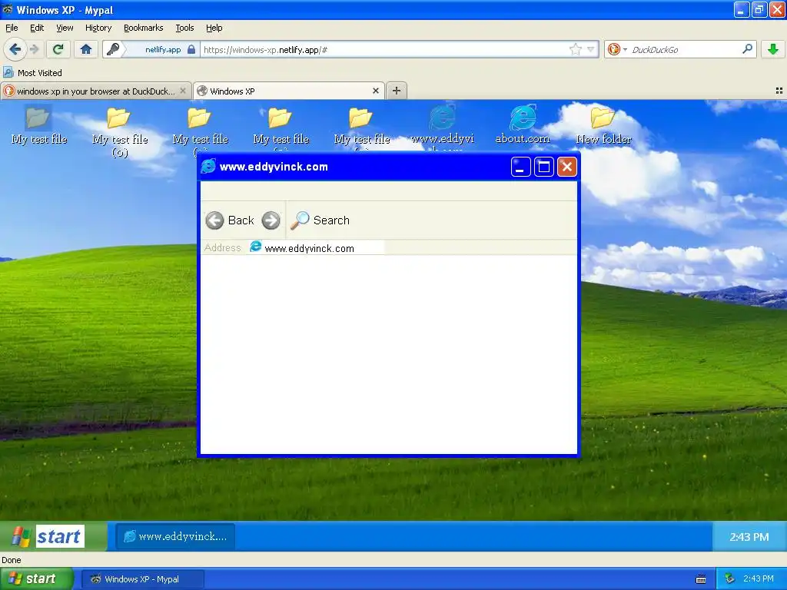Image resolution: width=787 pixels, height=590 pixels.
Task: Select the www.eddyvinck desktop shortcut
Action: pos(442,128)
